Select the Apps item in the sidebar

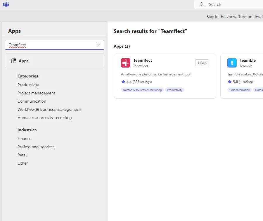coord(55,61)
